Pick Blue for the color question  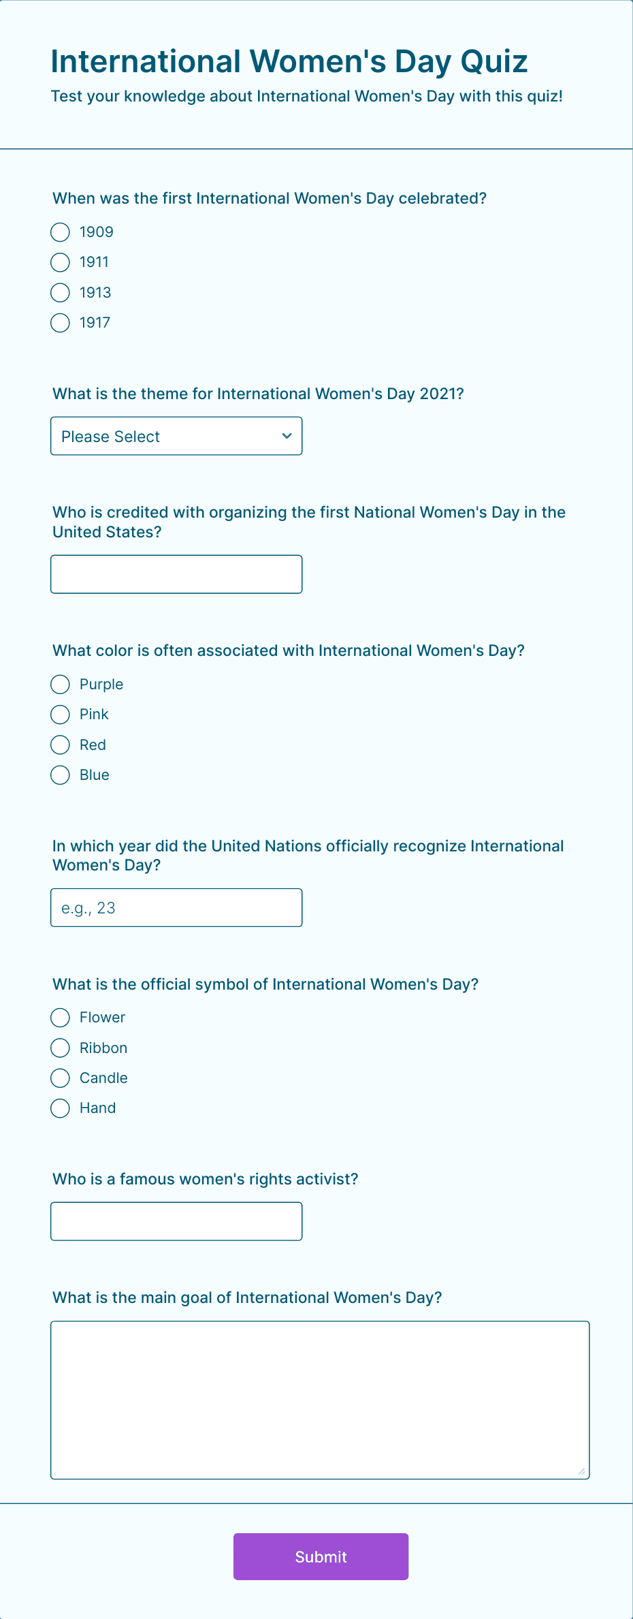[x=60, y=775]
